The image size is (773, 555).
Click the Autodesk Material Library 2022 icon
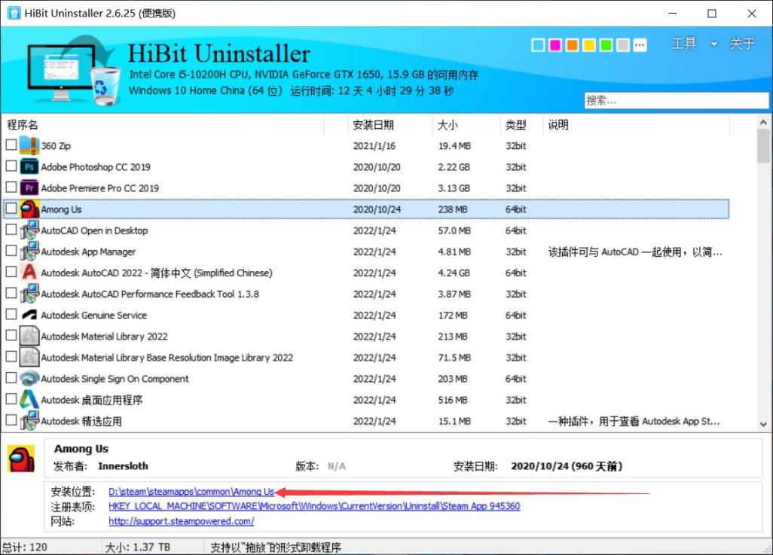click(29, 336)
